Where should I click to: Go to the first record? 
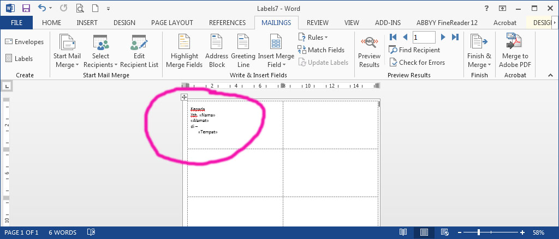pyautogui.click(x=393, y=37)
